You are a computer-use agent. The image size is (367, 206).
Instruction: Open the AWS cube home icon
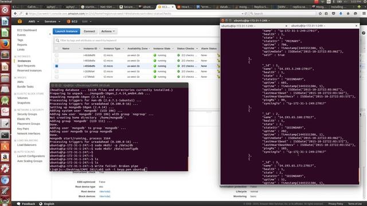tap(19, 21)
